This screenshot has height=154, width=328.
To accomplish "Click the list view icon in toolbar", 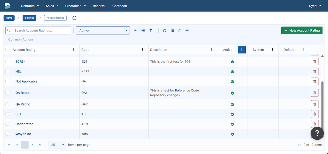I will point(172,30).
